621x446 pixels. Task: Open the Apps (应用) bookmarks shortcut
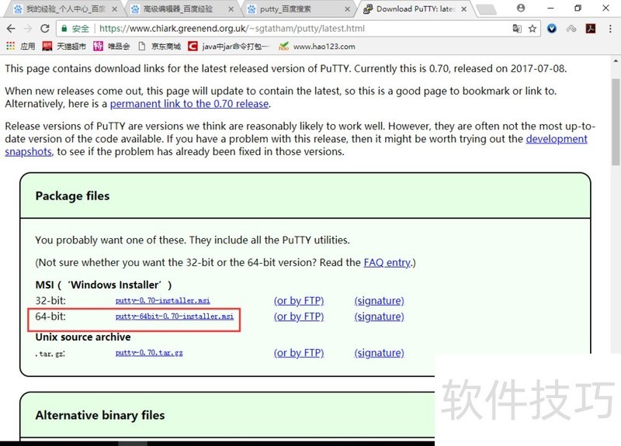pos(21,47)
